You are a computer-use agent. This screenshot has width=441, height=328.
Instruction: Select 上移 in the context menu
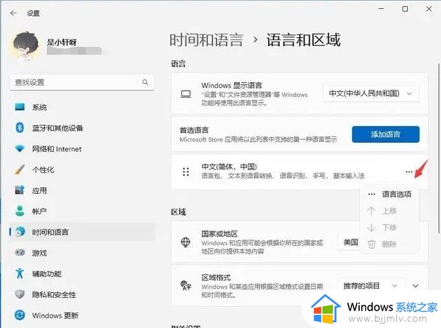389,211
